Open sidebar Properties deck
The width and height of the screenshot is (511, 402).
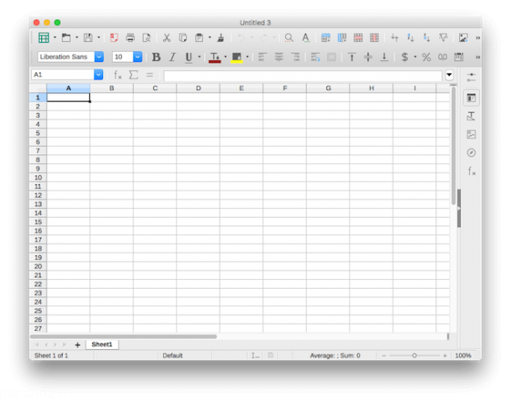[x=471, y=98]
